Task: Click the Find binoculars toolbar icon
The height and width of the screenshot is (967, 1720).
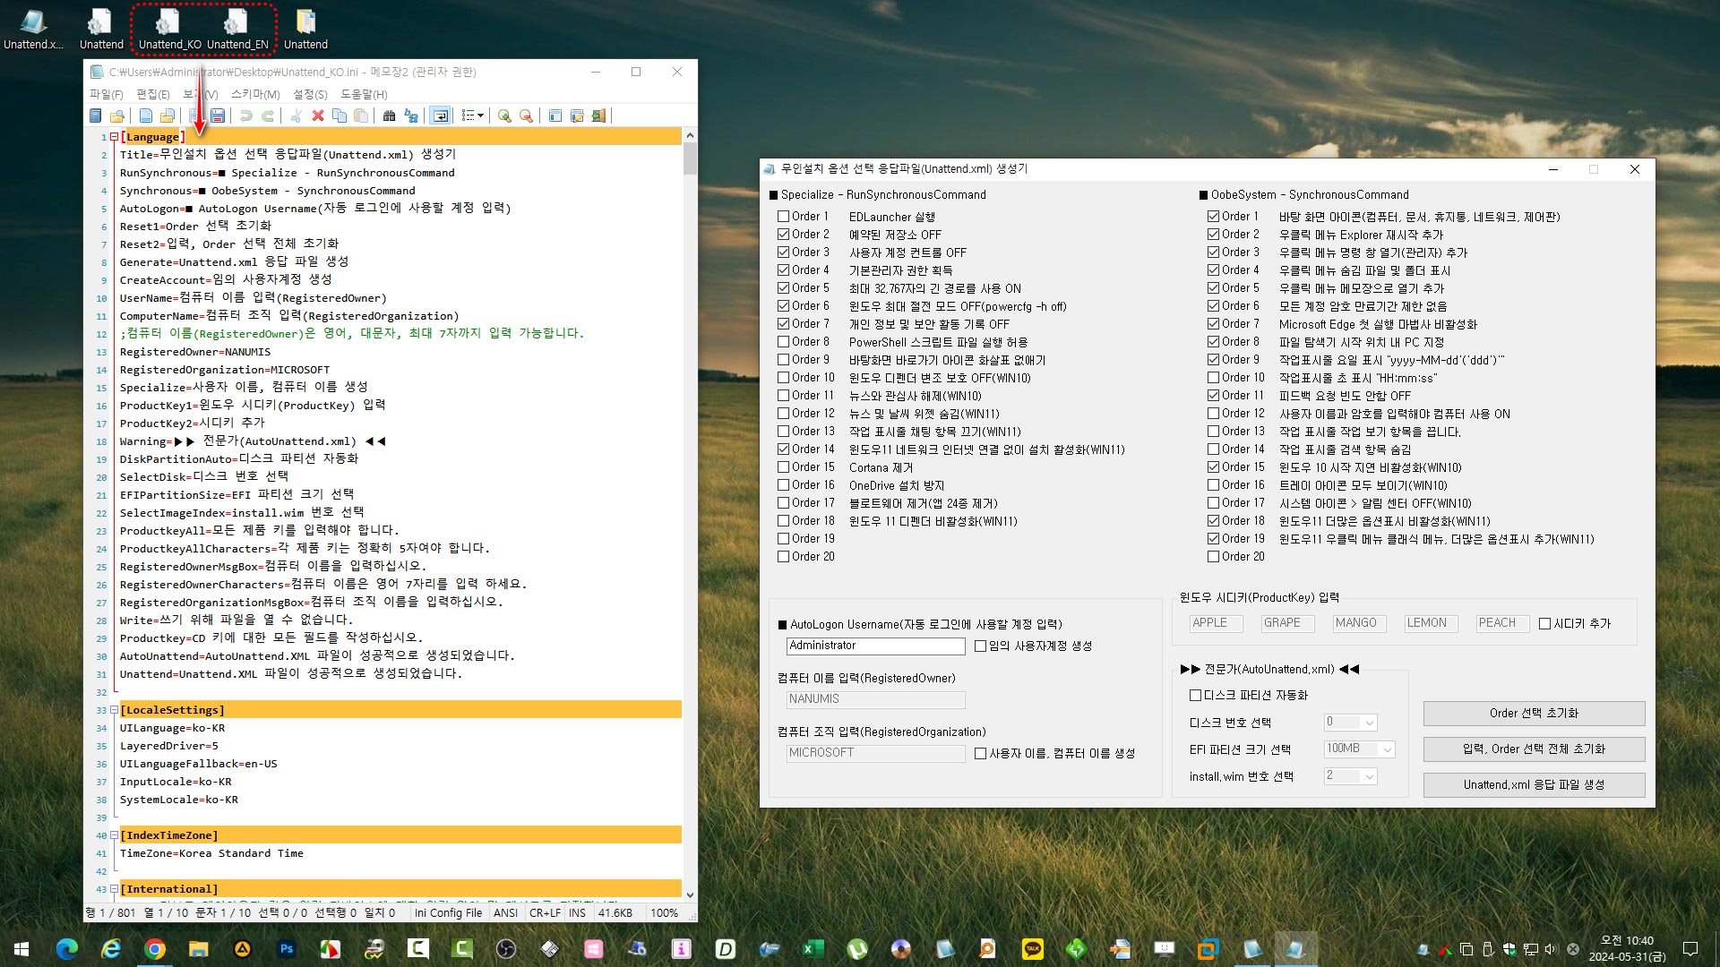Action: pyautogui.click(x=389, y=116)
